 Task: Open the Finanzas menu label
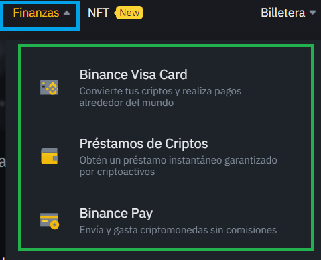(36, 13)
